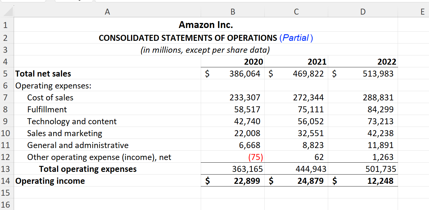Select column C header

(296, 12)
